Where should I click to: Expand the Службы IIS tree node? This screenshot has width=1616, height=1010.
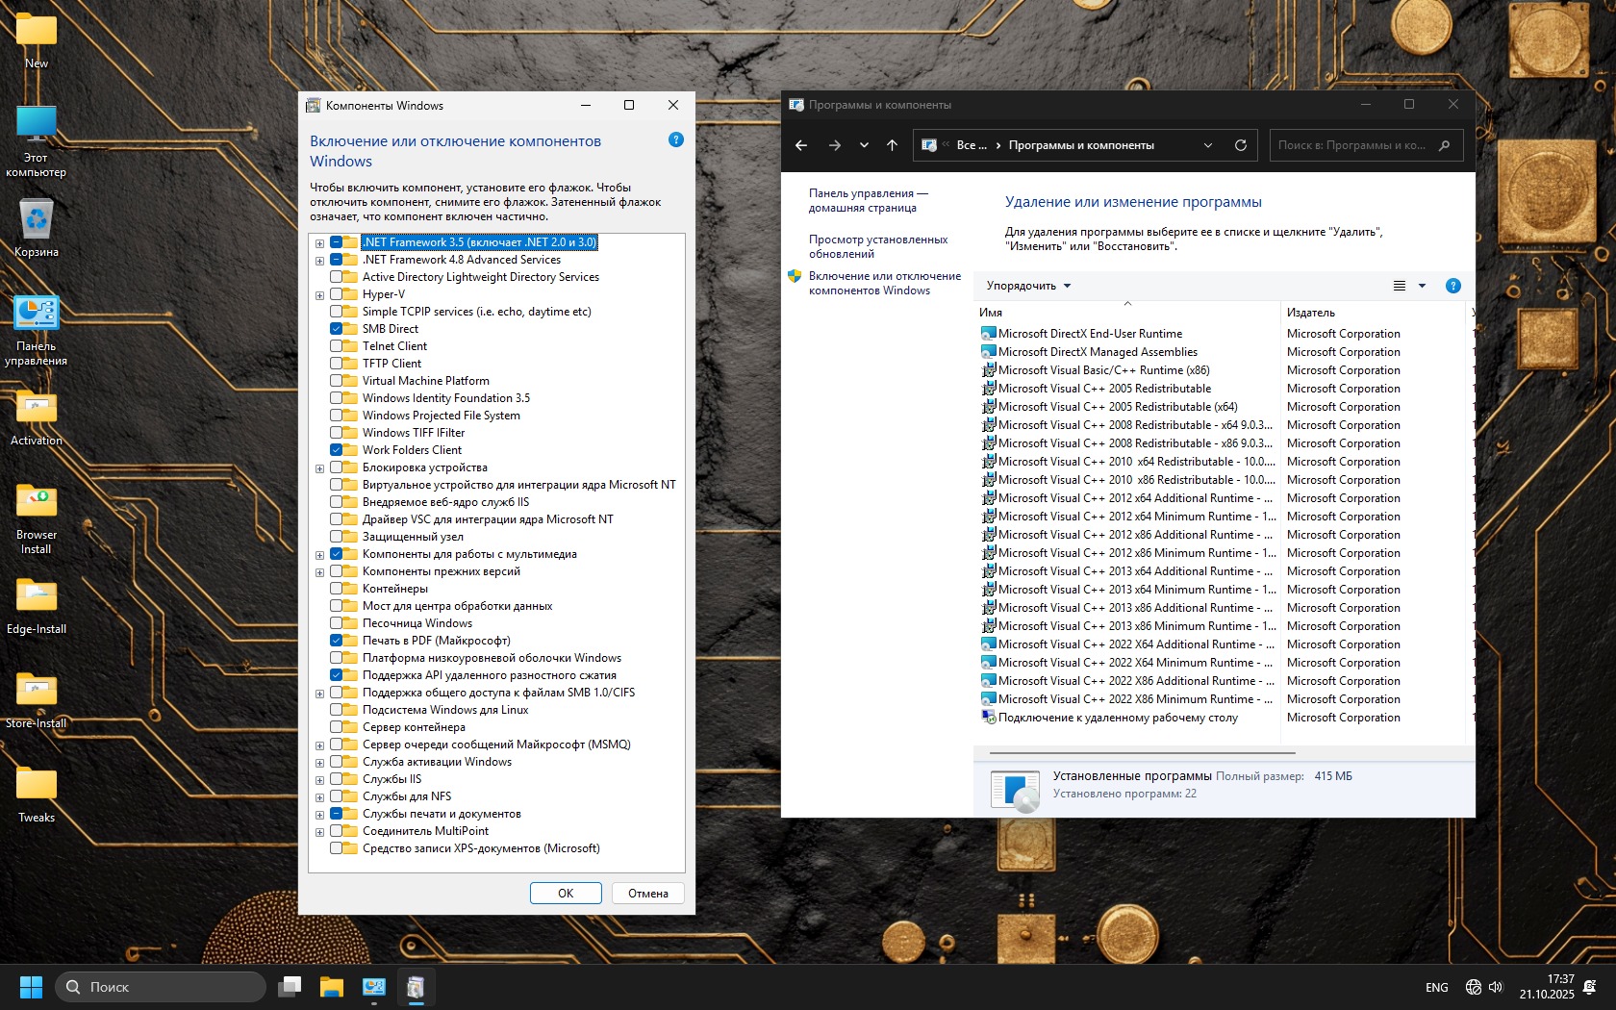point(319,780)
